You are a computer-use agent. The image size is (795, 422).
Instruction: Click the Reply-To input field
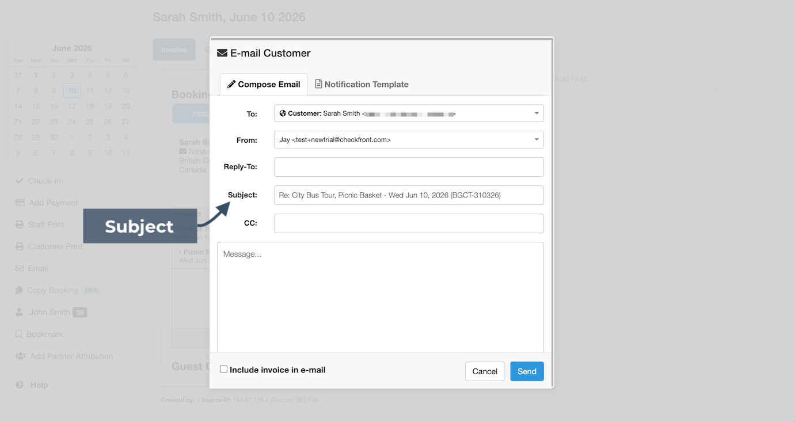point(409,167)
